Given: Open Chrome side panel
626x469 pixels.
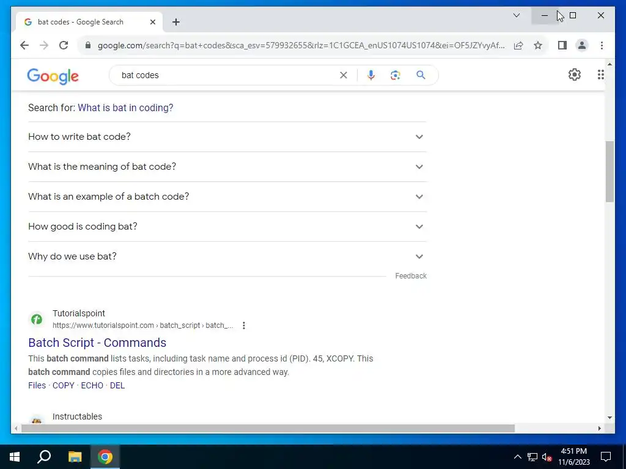Looking at the screenshot, I should pos(562,45).
